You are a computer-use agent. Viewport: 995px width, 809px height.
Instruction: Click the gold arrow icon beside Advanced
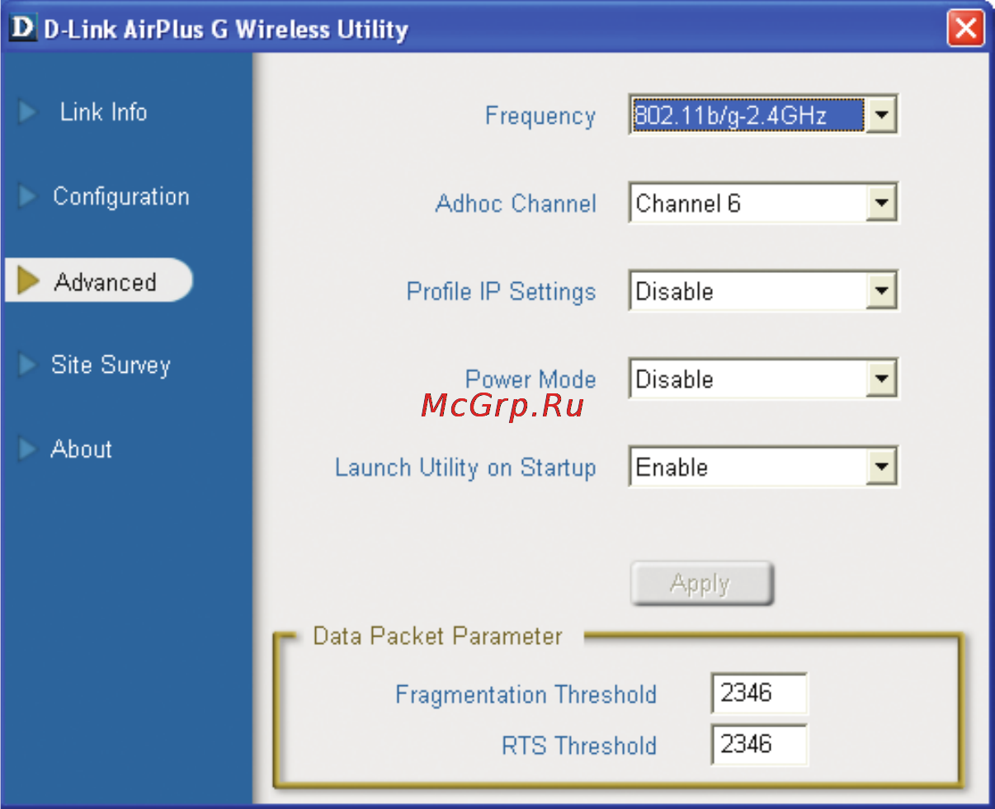28,280
